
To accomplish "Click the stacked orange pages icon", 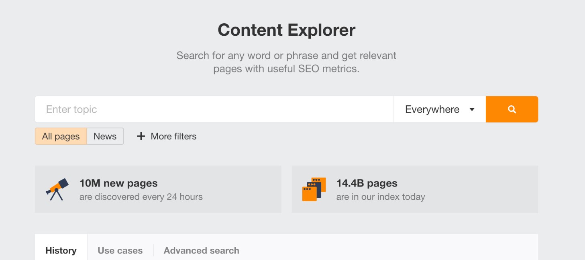I will (314, 189).
